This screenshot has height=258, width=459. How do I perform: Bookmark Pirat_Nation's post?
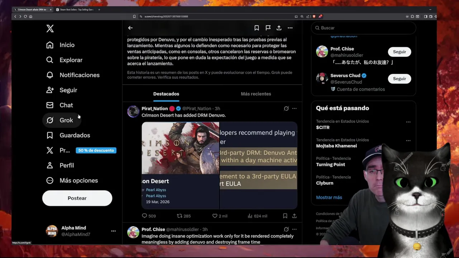pos(285,216)
